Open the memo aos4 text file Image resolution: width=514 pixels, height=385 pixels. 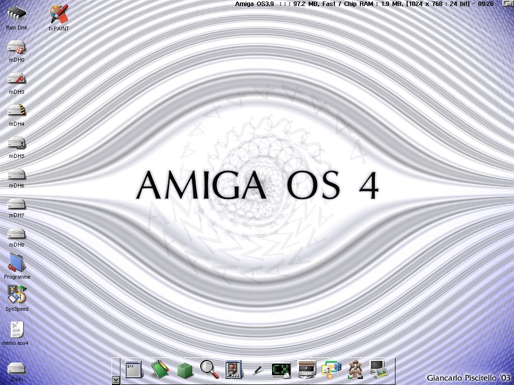(x=17, y=330)
